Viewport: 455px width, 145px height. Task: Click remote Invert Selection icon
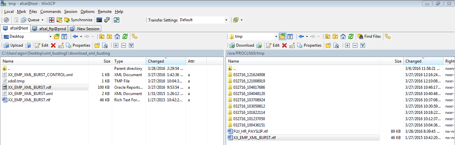coord(362,45)
